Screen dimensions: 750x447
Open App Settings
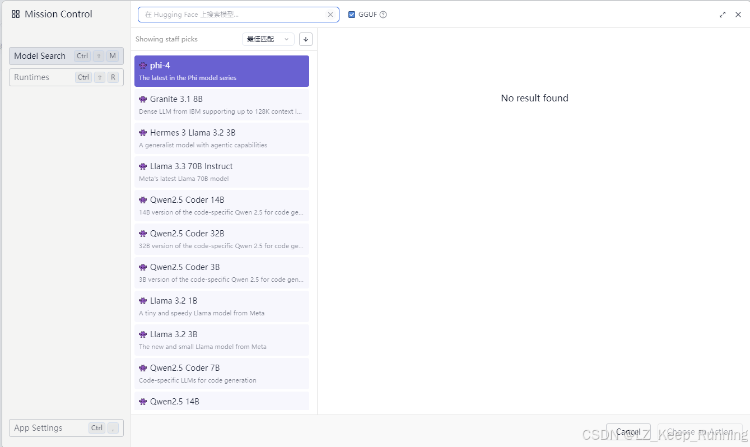66,428
